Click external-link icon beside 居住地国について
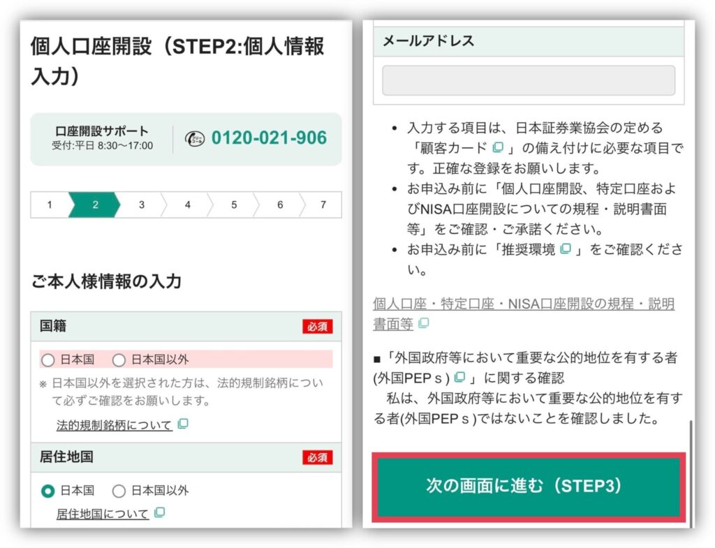Screen dimensions: 715x548 (x=160, y=513)
